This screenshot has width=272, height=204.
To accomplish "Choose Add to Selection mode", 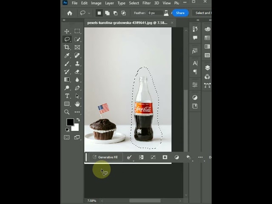I will click(x=108, y=13).
